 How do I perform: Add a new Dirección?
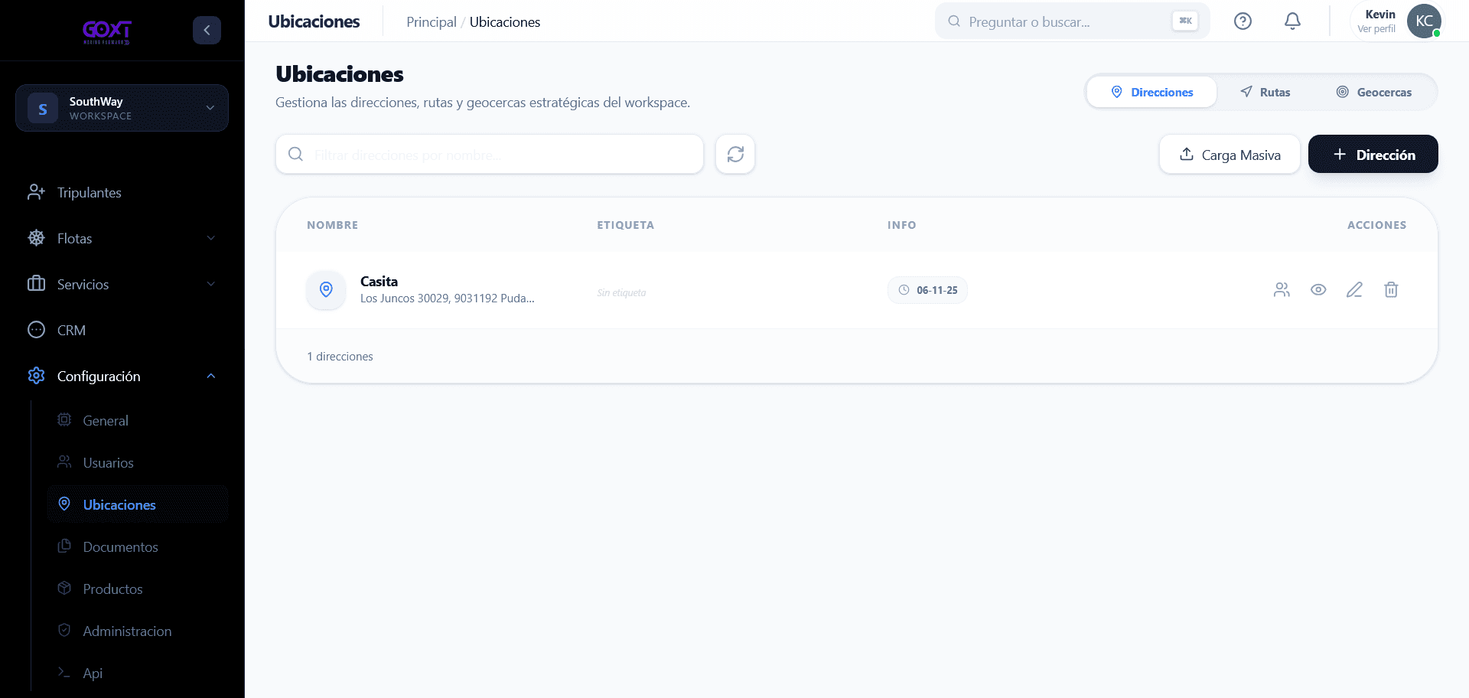1373,154
